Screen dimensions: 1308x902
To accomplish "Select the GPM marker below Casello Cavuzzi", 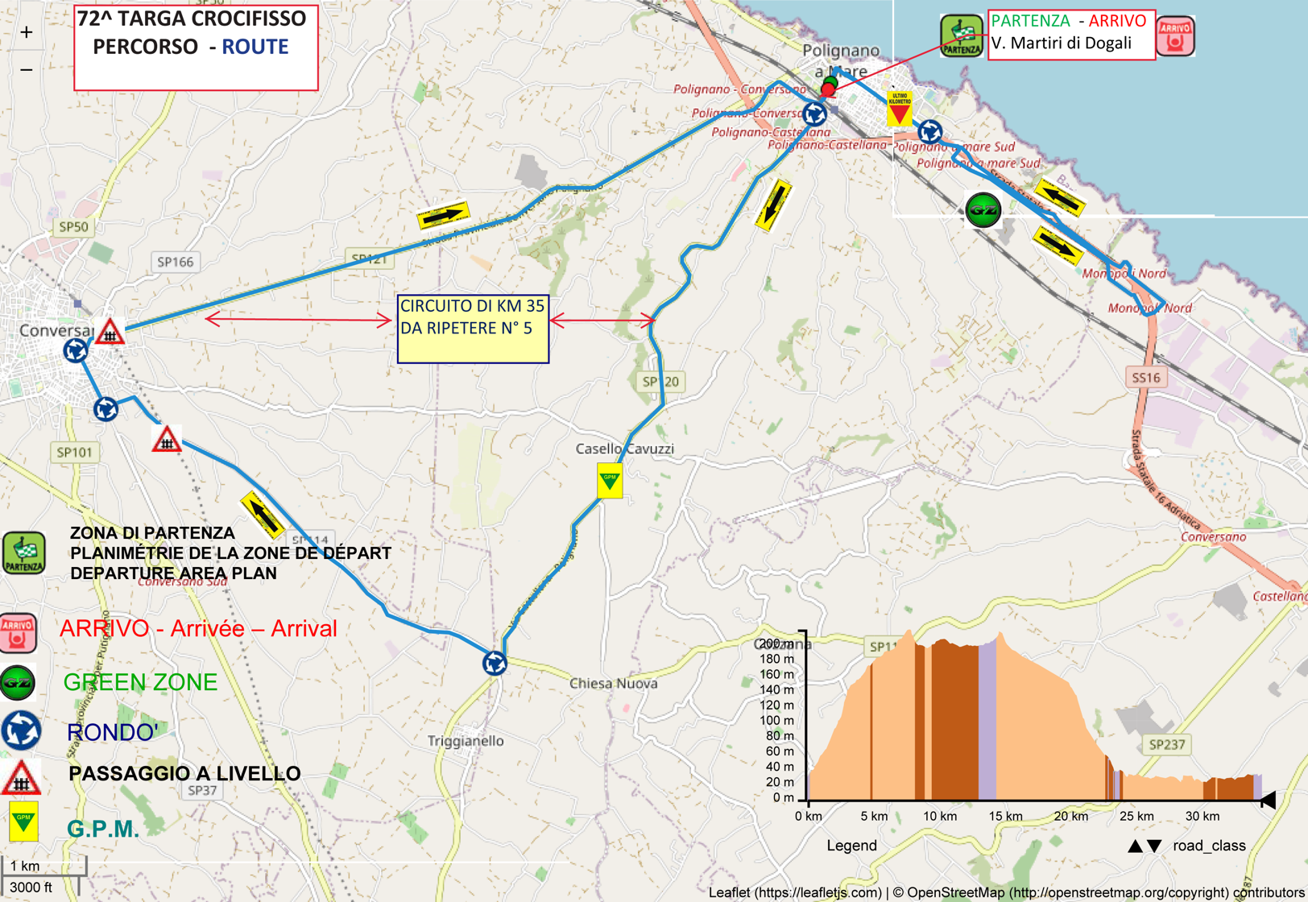I will tap(610, 481).
